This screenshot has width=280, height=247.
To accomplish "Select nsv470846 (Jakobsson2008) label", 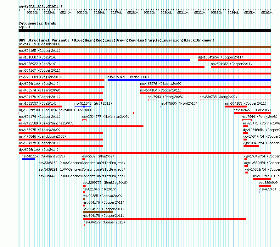I will tap(42, 136).
